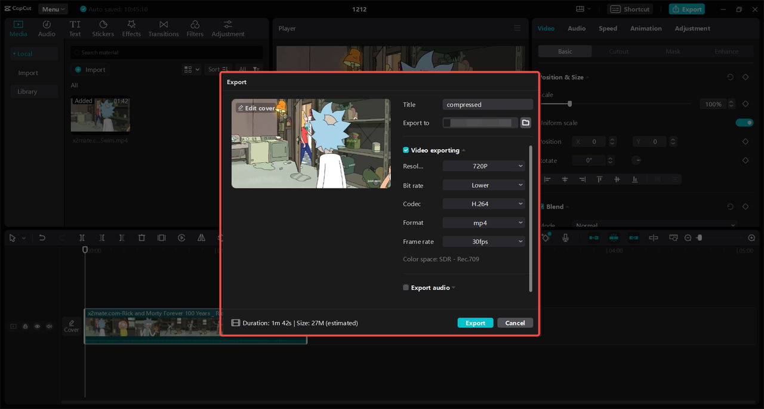Image resolution: width=764 pixels, height=409 pixels.
Task: Mirror the clip using the flip icon
Action: pyautogui.click(x=201, y=238)
